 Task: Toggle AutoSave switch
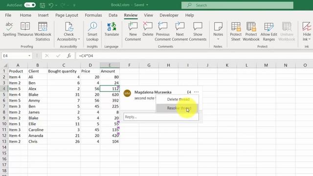tap(30, 5)
